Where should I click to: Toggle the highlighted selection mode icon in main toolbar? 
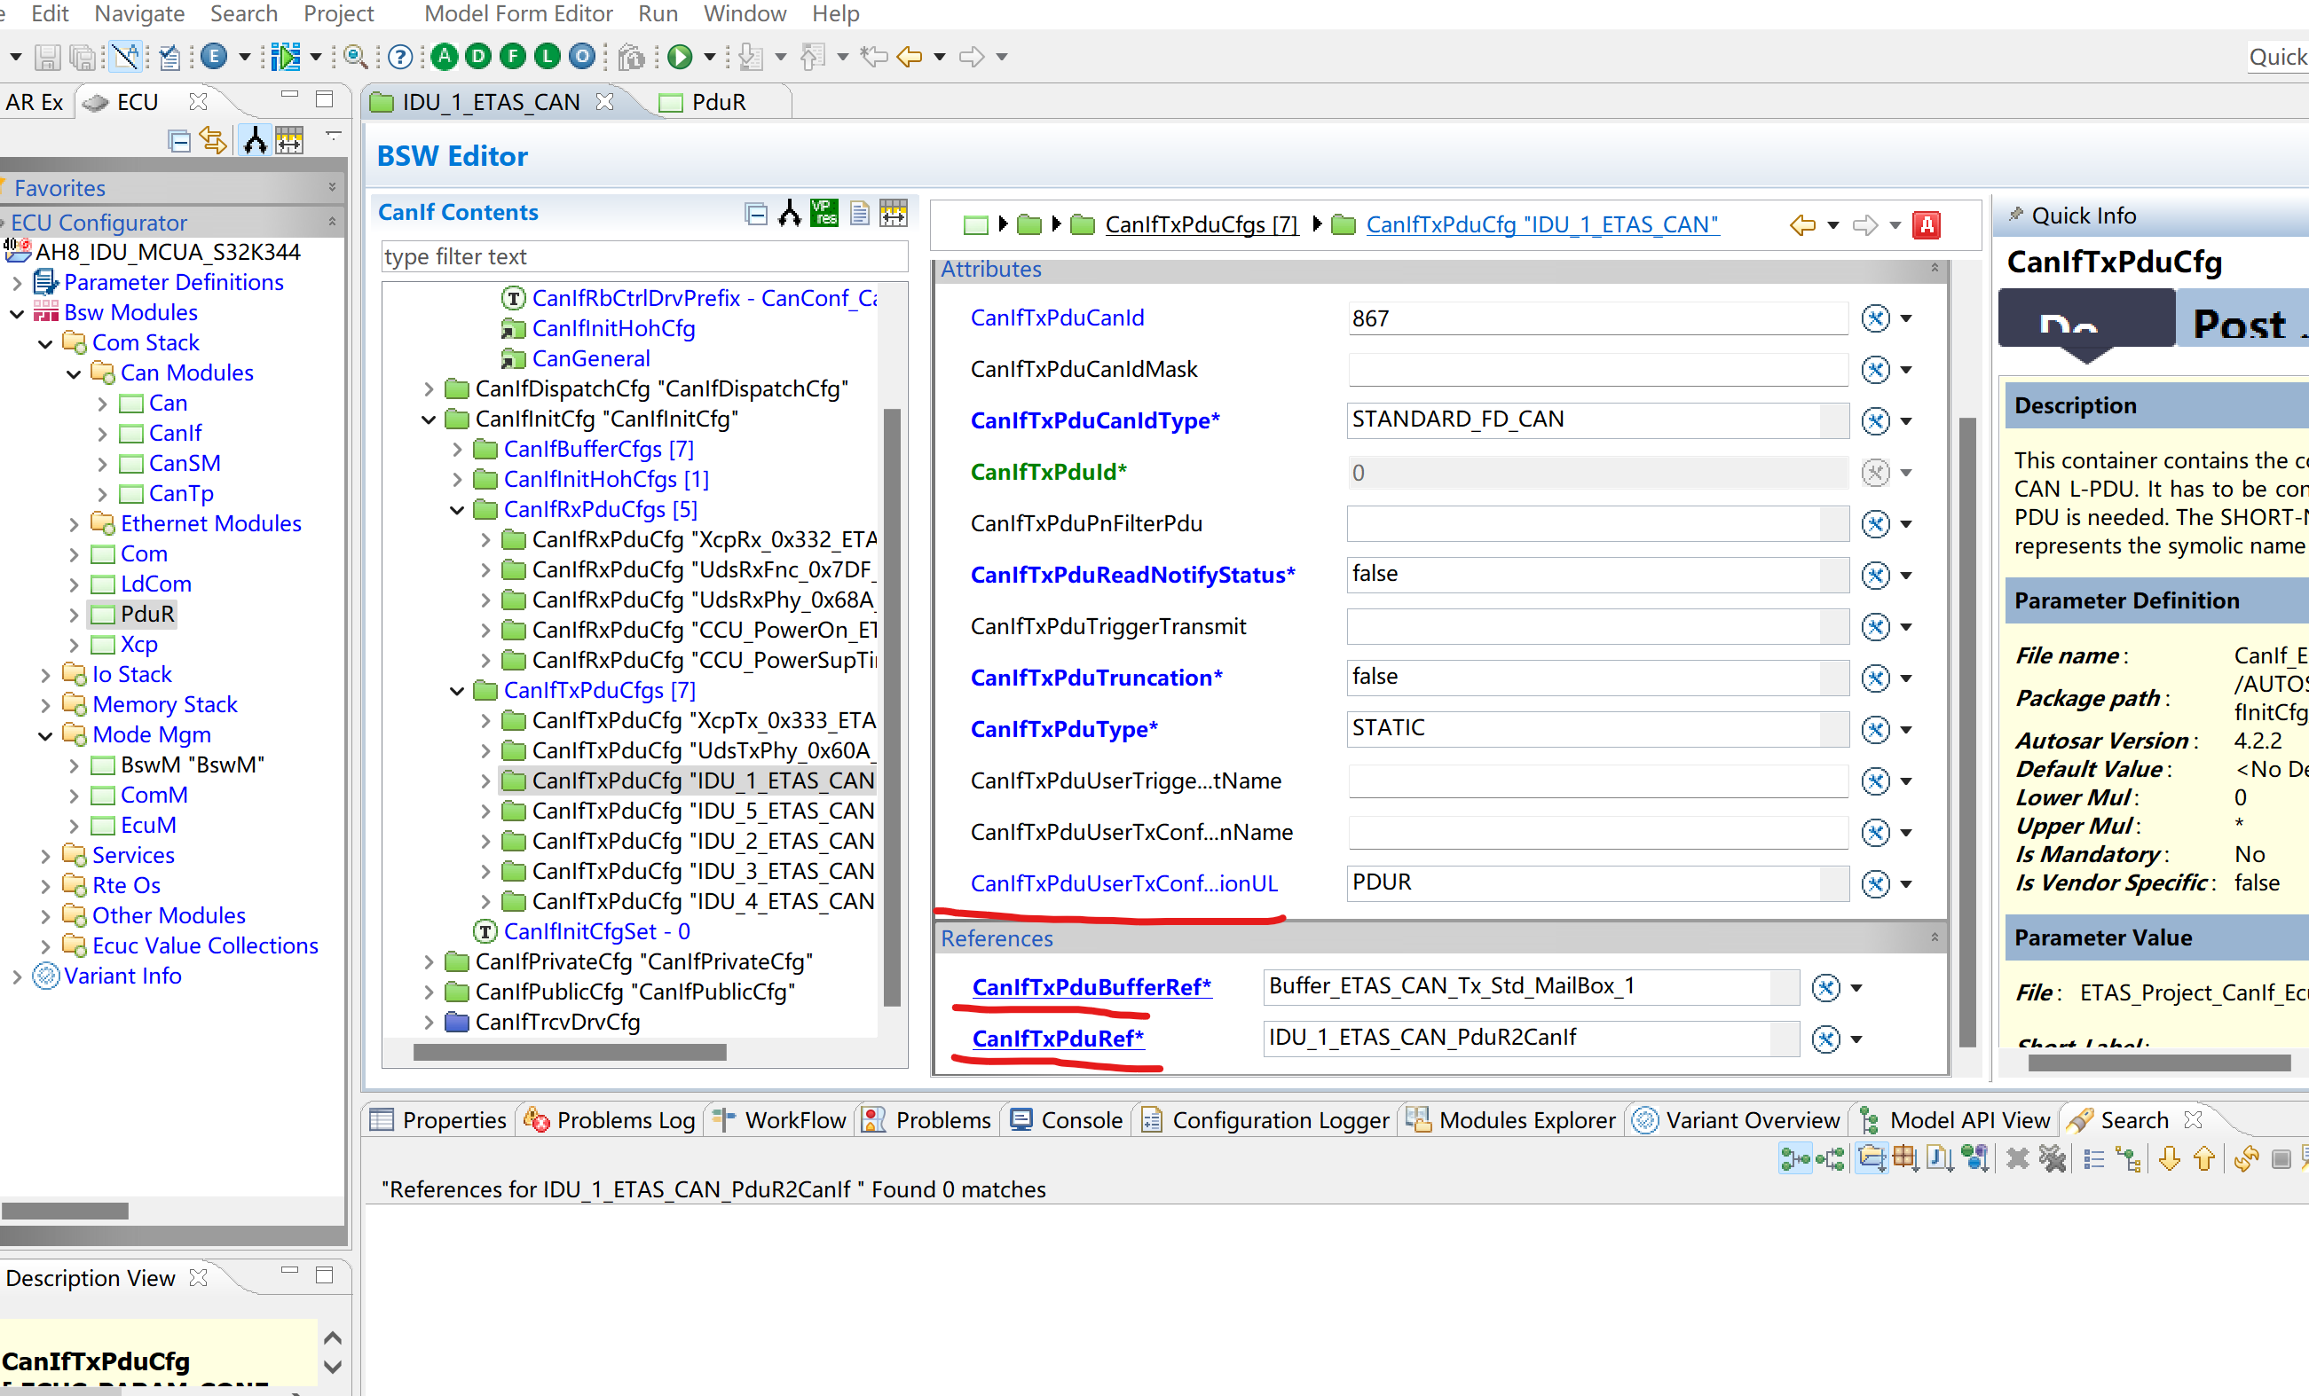click(x=124, y=56)
